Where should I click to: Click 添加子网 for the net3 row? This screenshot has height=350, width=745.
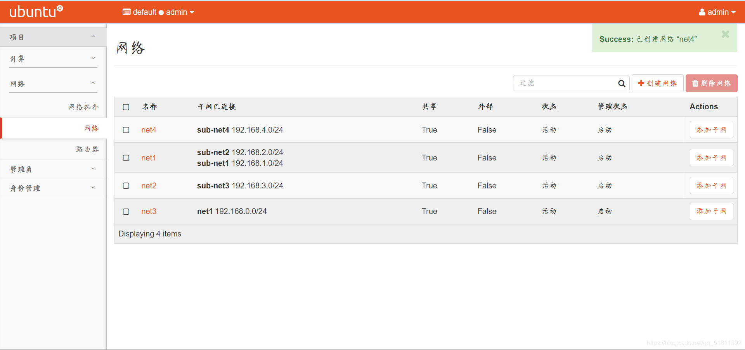[711, 211]
